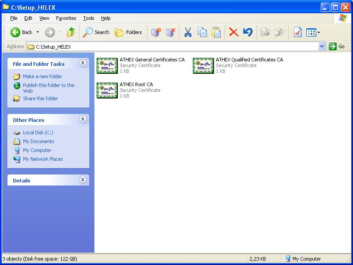Viewport: 353px width, 265px height.
Task: Click Share this folder
Action: [40, 98]
